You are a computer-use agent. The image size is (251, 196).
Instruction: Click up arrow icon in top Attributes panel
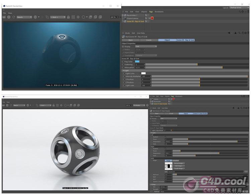(235, 33)
